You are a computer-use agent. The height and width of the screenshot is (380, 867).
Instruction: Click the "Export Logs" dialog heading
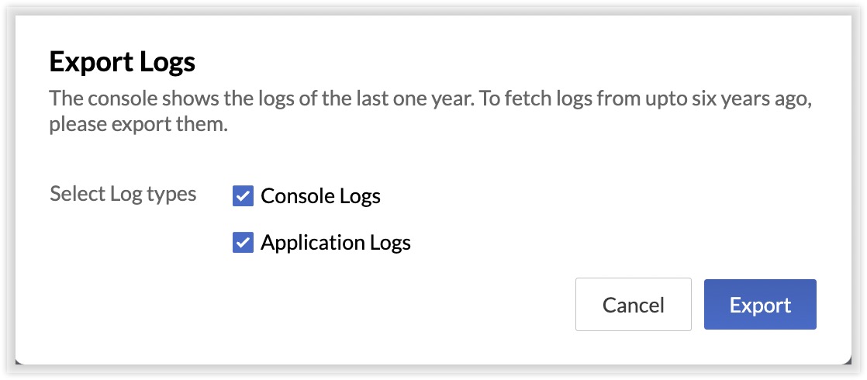(x=122, y=62)
